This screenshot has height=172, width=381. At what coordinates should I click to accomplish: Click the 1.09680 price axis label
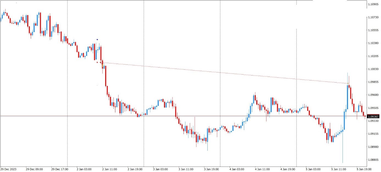coord(373,95)
